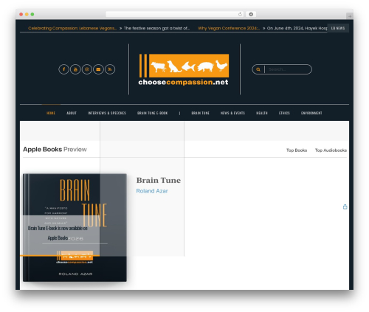Click the Brain Tune book cover thumbnail
The height and width of the screenshot is (312, 369).
tap(75, 228)
